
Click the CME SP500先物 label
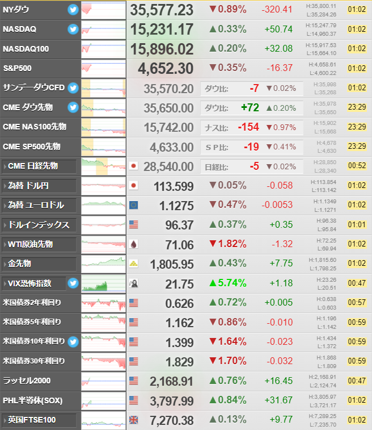32,147
